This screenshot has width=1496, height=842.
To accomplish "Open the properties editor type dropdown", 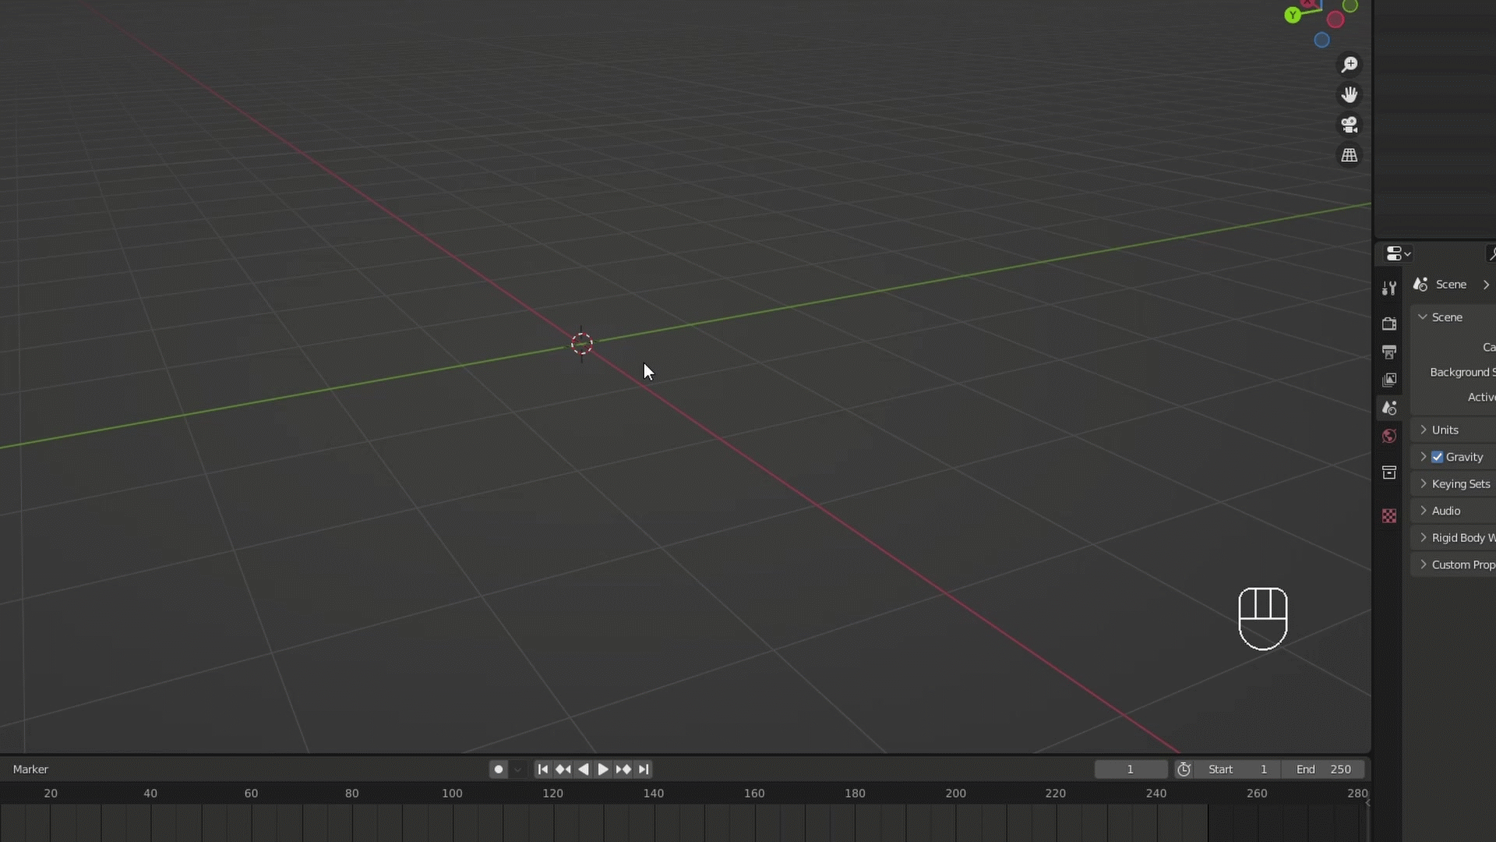I will coord(1399,254).
